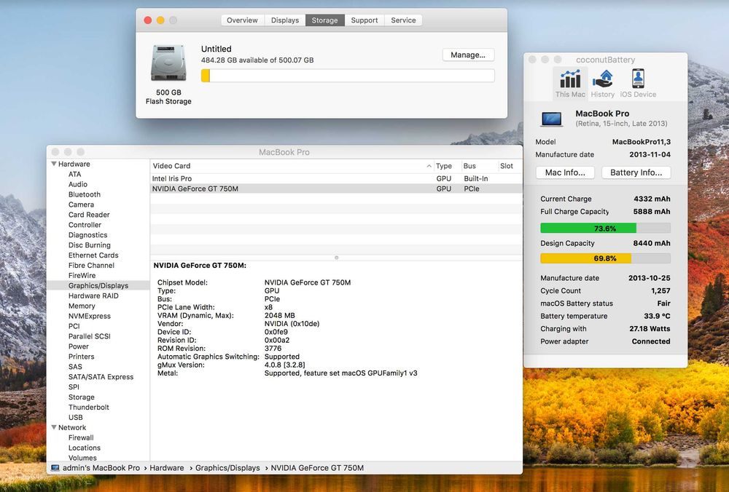
Task: Select SPI in the sidebar
Action: (74, 387)
